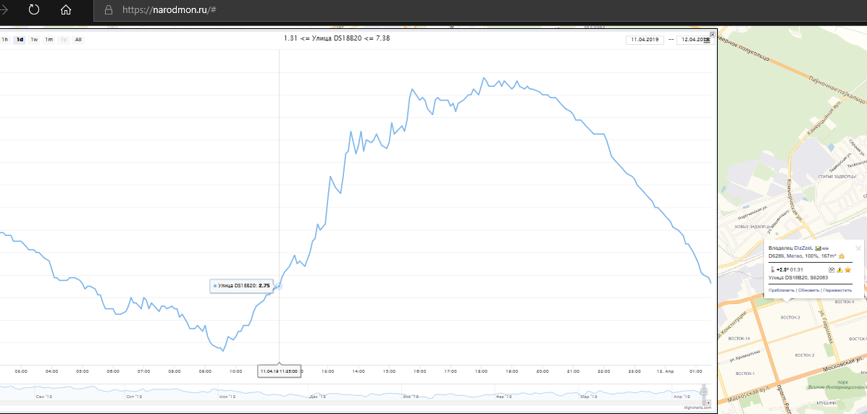Select the 1y chart range

coord(64,39)
